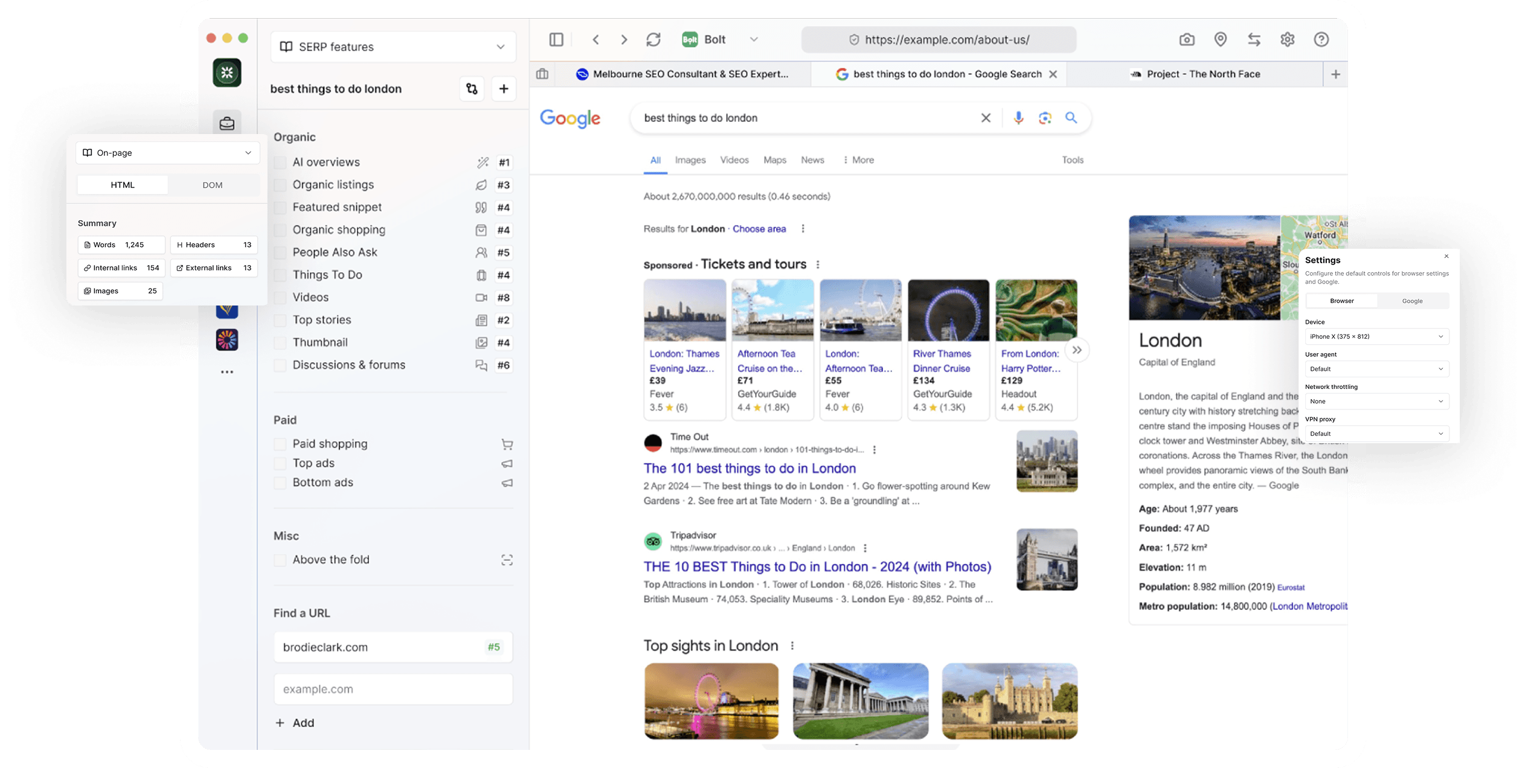The width and height of the screenshot is (1531, 768).
Task: Toggle the sidebar panel icon
Action: click(556, 40)
